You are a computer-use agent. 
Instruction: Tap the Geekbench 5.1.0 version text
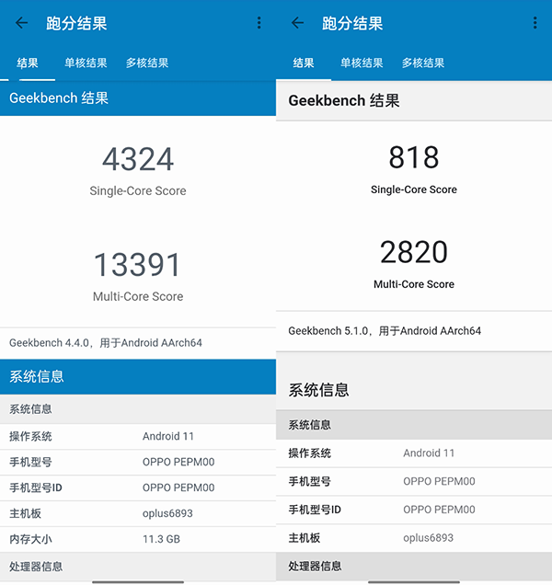pos(385,330)
